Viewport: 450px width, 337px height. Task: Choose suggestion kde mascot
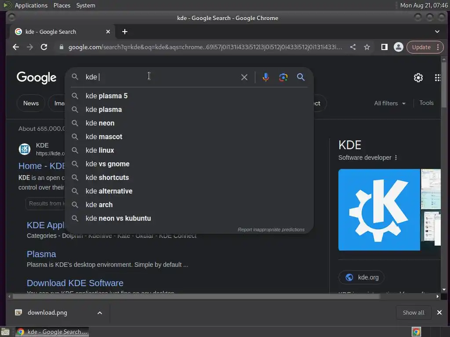coord(189,137)
